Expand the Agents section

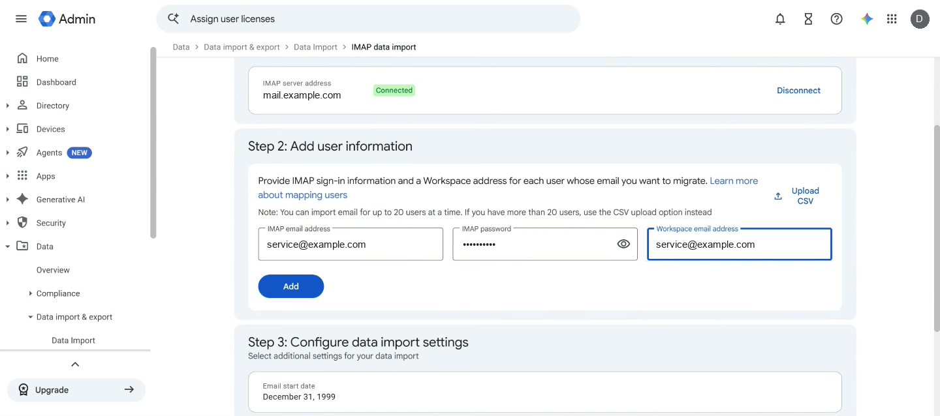point(7,153)
